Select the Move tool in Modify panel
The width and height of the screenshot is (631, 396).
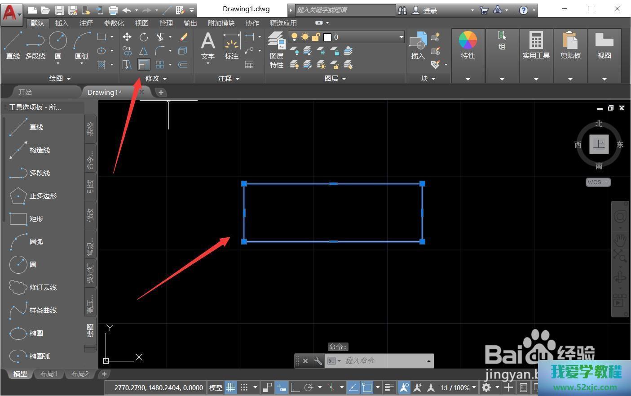click(127, 37)
